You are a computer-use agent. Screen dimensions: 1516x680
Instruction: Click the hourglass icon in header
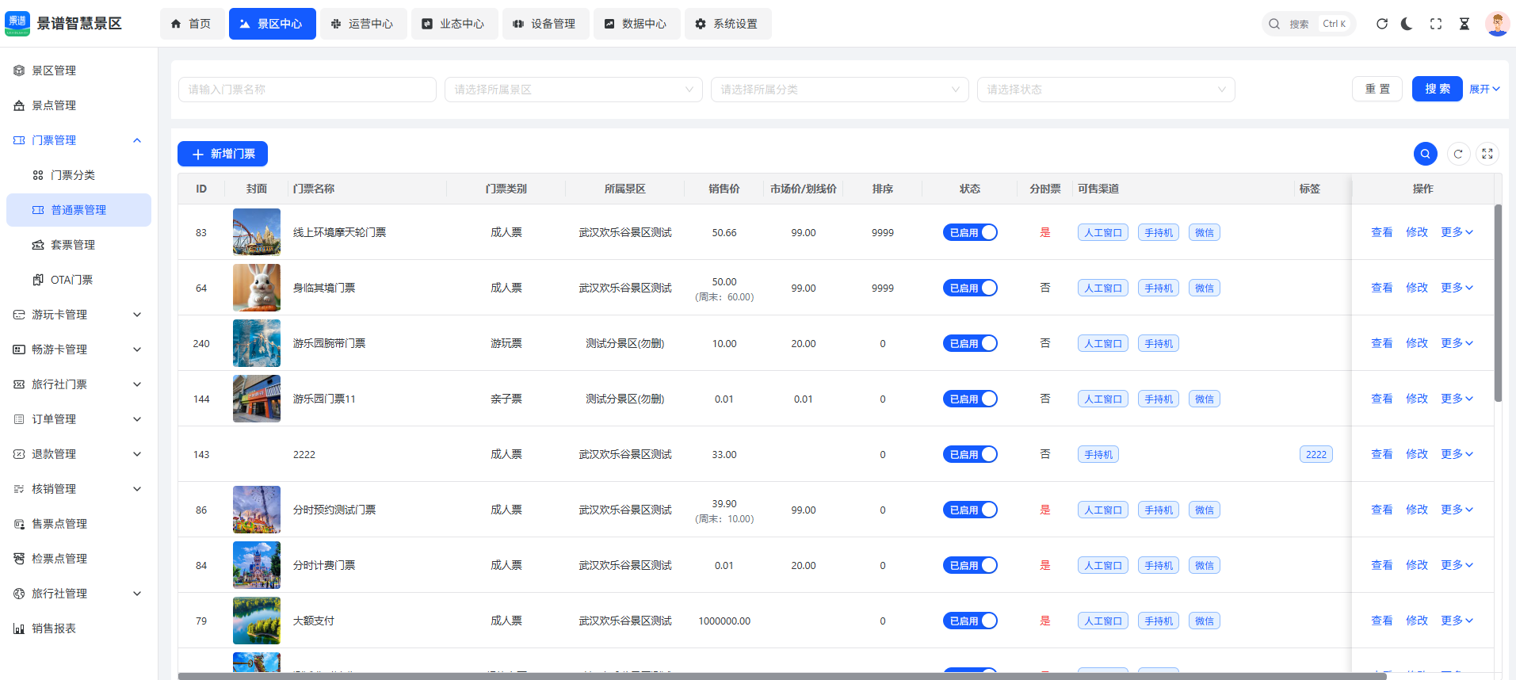tap(1464, 24)
